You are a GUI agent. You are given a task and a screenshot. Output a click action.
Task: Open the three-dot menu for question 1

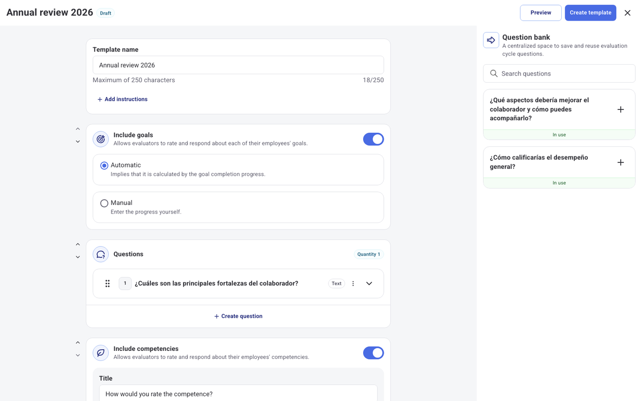[353, 284]
